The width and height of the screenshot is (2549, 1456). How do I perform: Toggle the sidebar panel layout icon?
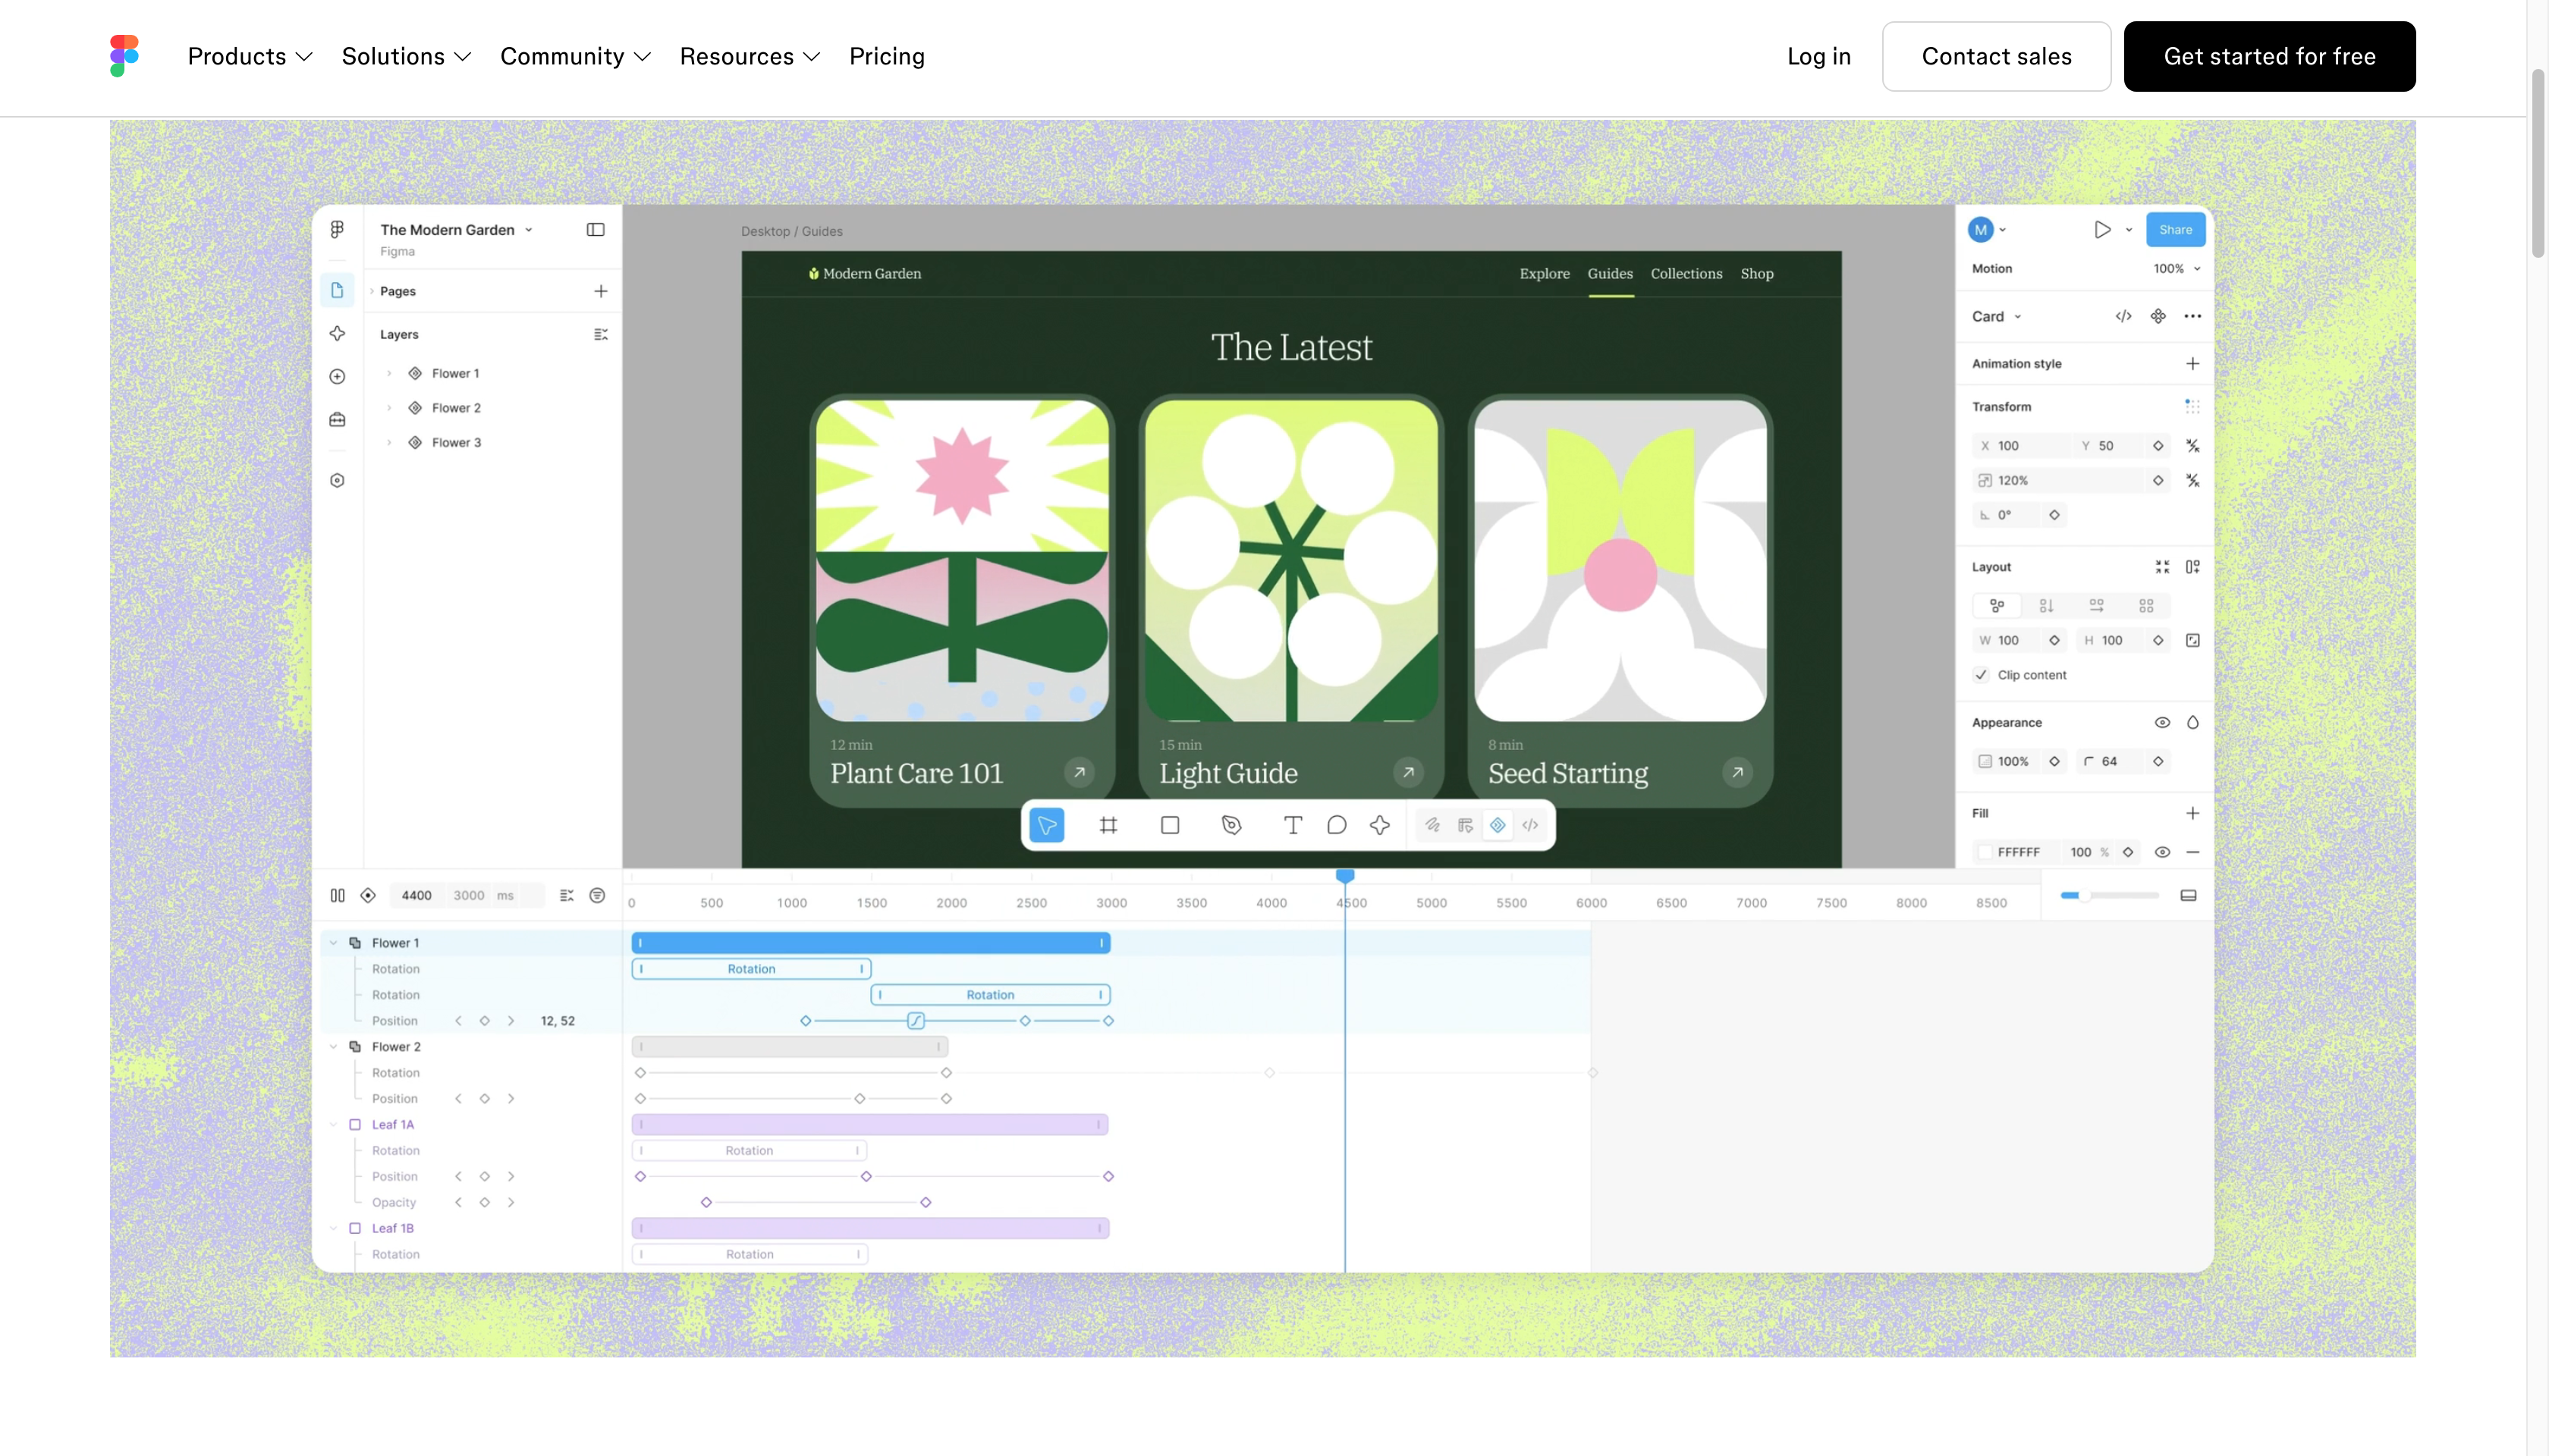(x=596, y=230)
